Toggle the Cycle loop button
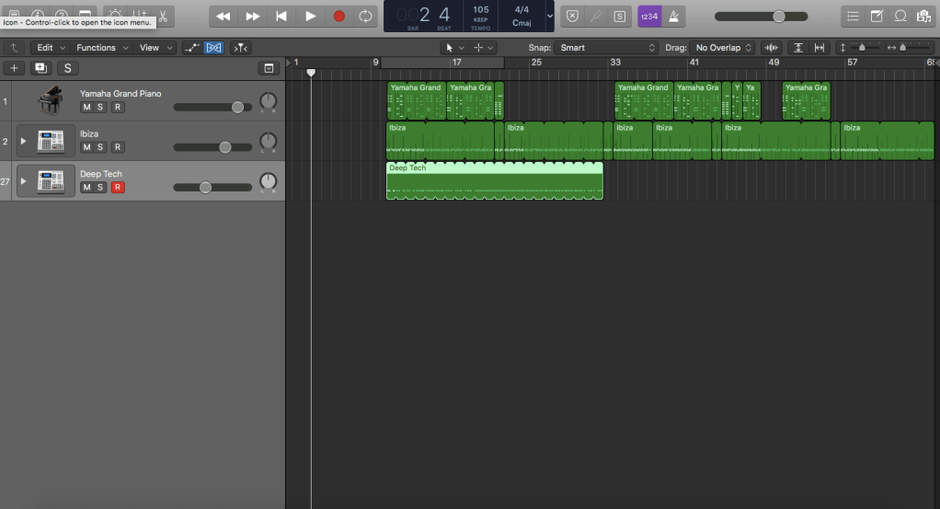 [x=365, y=16]
